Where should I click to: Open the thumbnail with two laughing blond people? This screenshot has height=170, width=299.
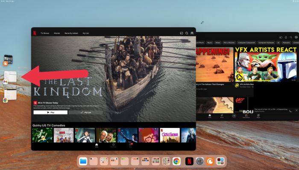[x=106, y=135]
